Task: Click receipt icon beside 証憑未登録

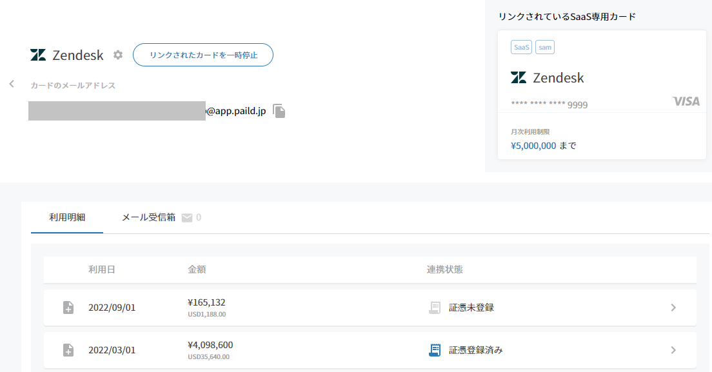Action: 435,308
